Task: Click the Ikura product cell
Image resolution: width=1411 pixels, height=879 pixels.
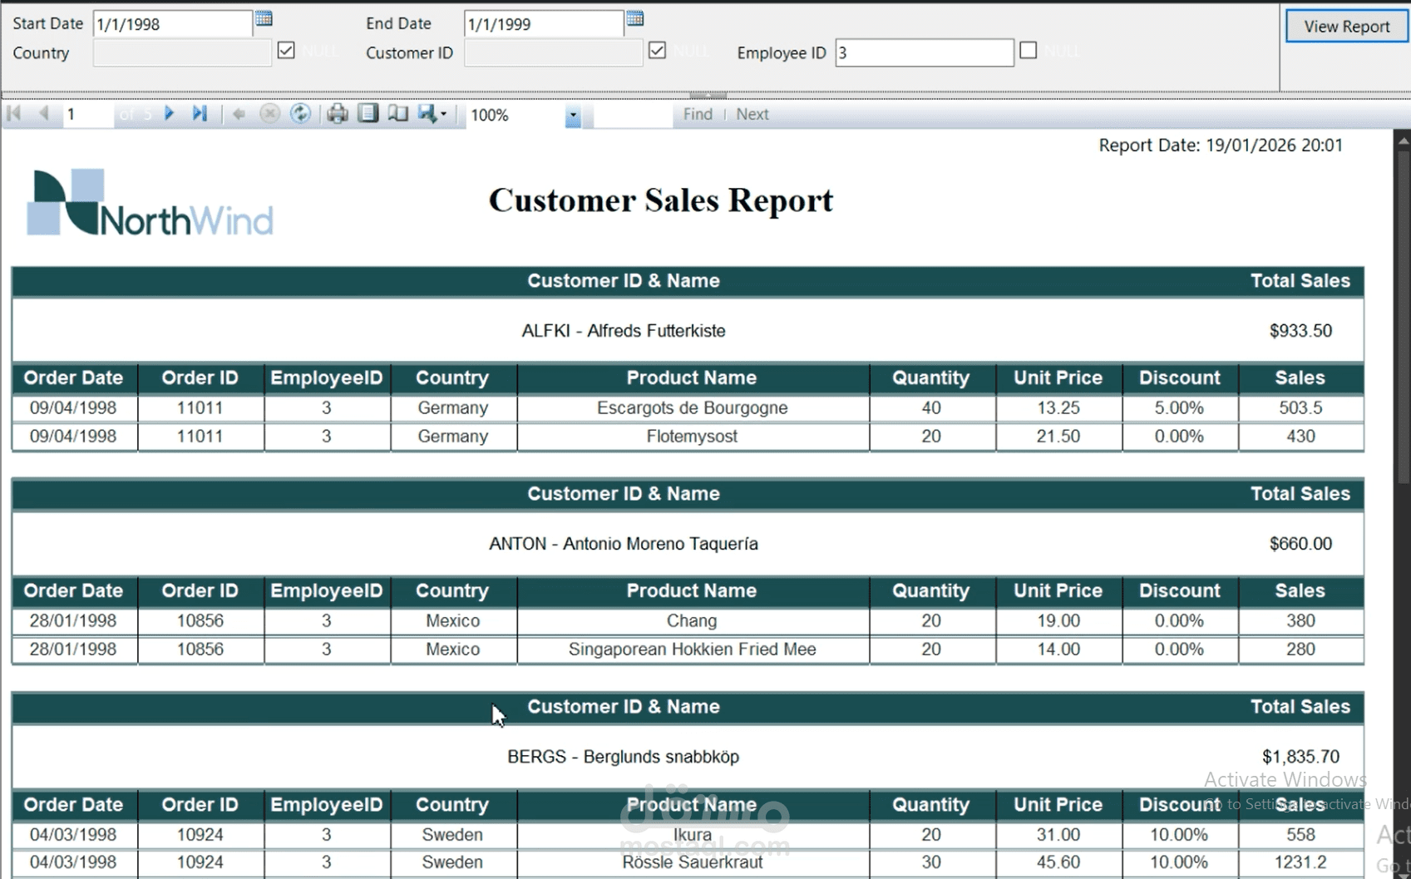Action: [x=693, y=835]
